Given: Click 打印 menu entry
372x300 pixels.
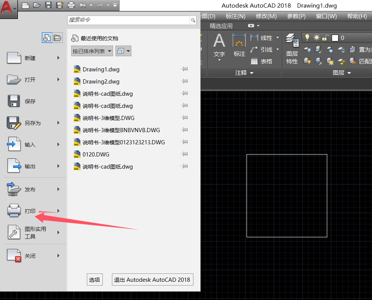Looking at the screenshot, I should pos(33,211).
